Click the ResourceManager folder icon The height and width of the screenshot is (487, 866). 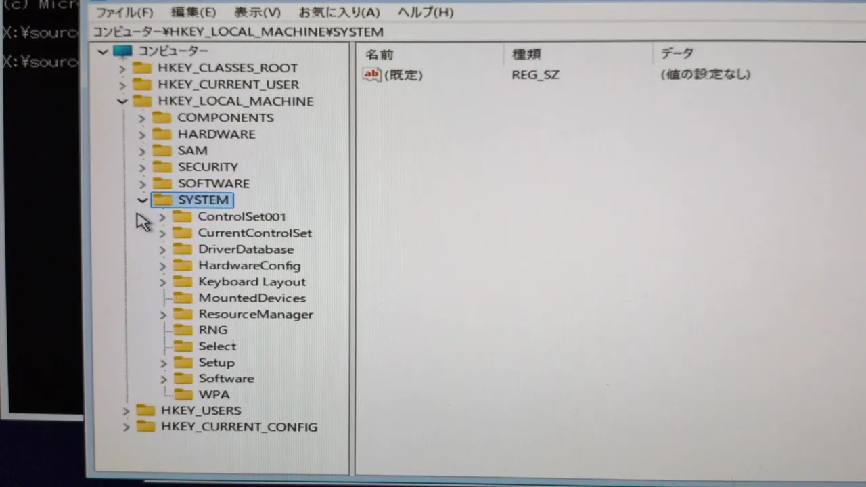[183, 313]
